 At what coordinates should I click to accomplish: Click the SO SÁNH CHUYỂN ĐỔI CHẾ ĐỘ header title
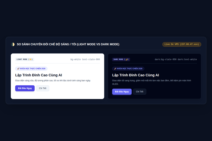click(68, 44)
